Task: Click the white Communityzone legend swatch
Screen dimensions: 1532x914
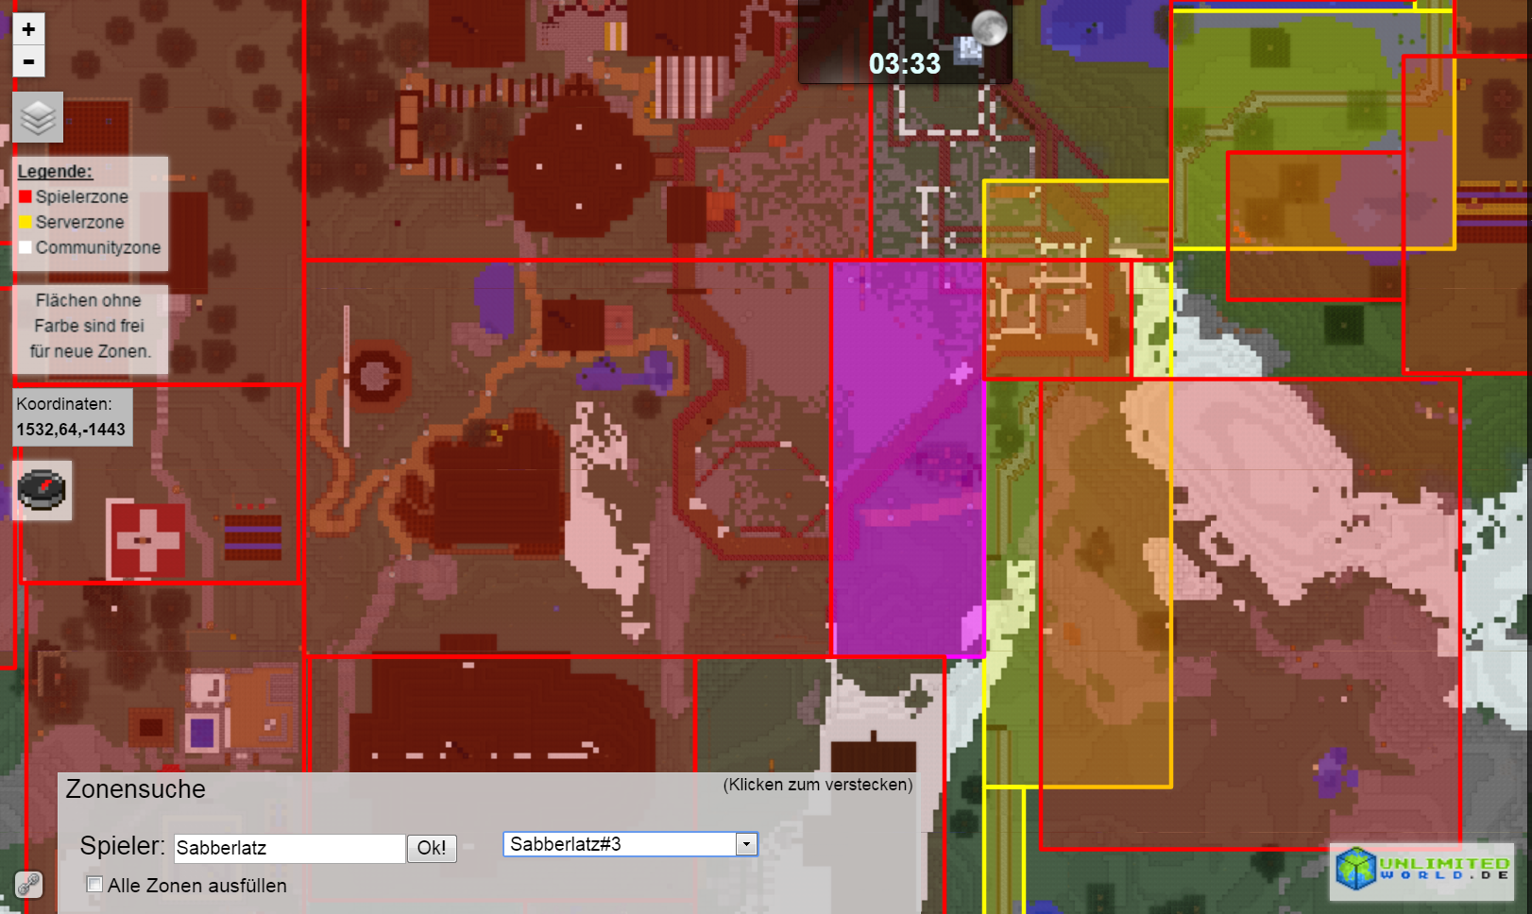Action: click(x=26, y=247)
